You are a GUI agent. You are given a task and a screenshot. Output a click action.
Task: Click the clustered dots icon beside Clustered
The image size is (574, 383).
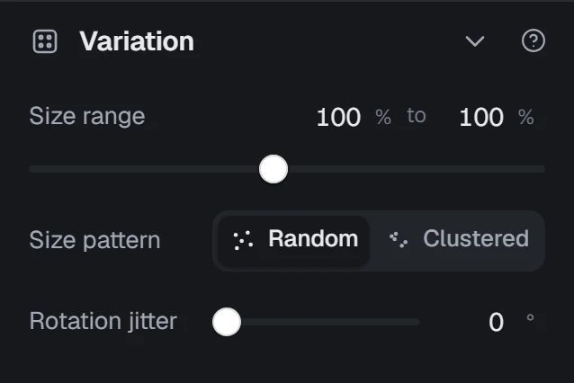pyautogui.click(x=399, y=240)
